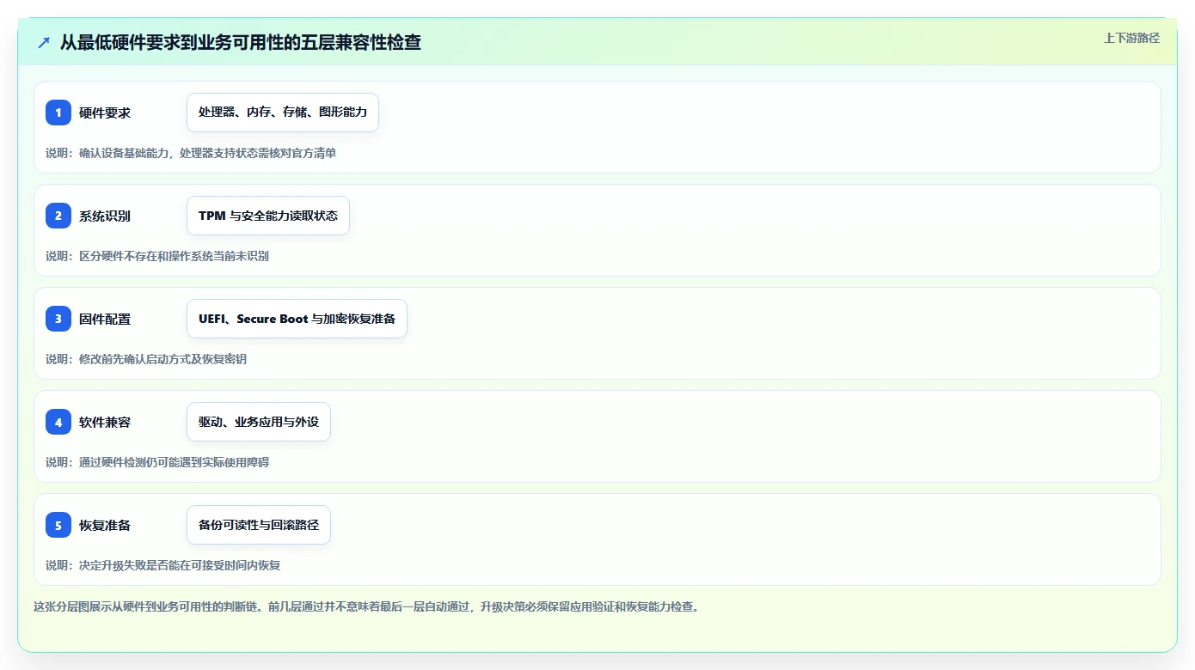The height and width of the screenshot is (670, 1195).
Task: Click the number 1 badge for 硬件要求
Action: pos(58,113)
